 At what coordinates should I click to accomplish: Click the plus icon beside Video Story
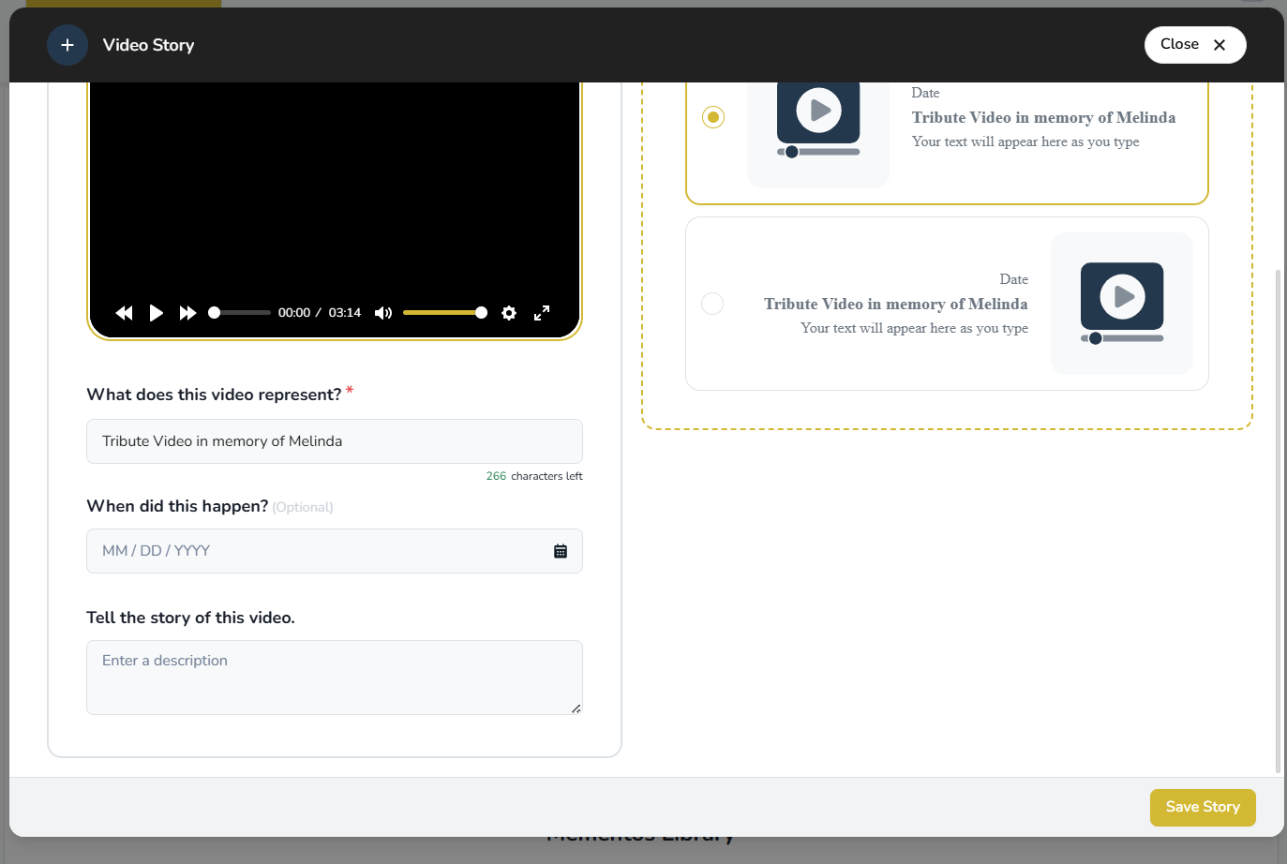[x=67, y=45]
